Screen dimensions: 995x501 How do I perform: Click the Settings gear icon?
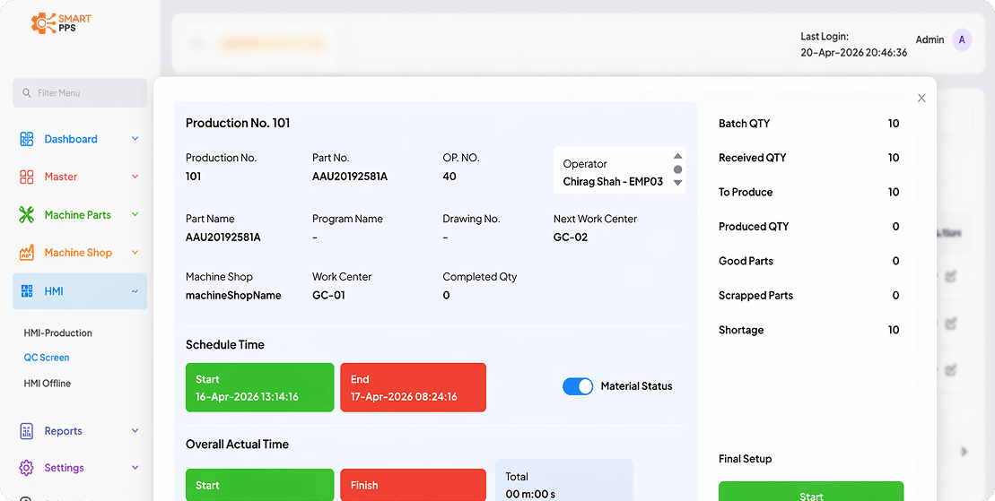tap(27, 468)
